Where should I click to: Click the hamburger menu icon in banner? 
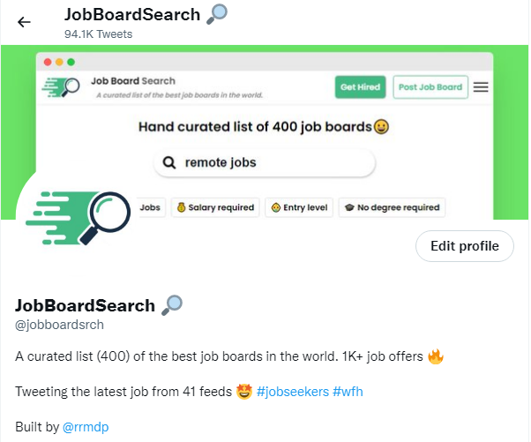click(481, 87)
